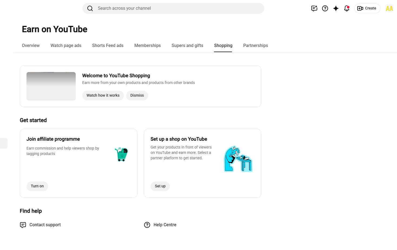
Task: Open the Supers and gifts tab
Action: pyautogui.click(x=187, y=46)
